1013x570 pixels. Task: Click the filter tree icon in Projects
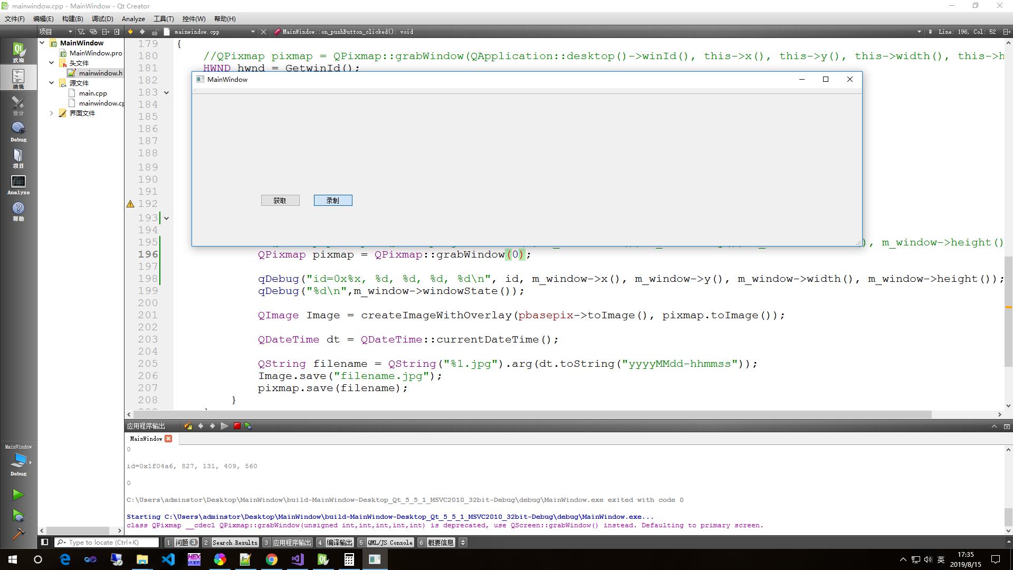point(81,32)
